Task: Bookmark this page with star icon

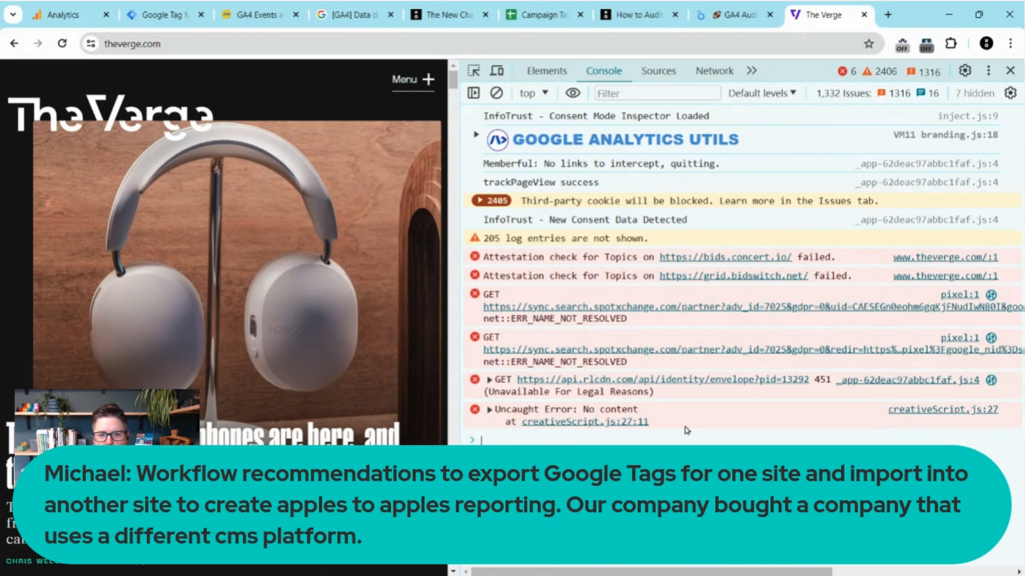Action: coord(869,44)
